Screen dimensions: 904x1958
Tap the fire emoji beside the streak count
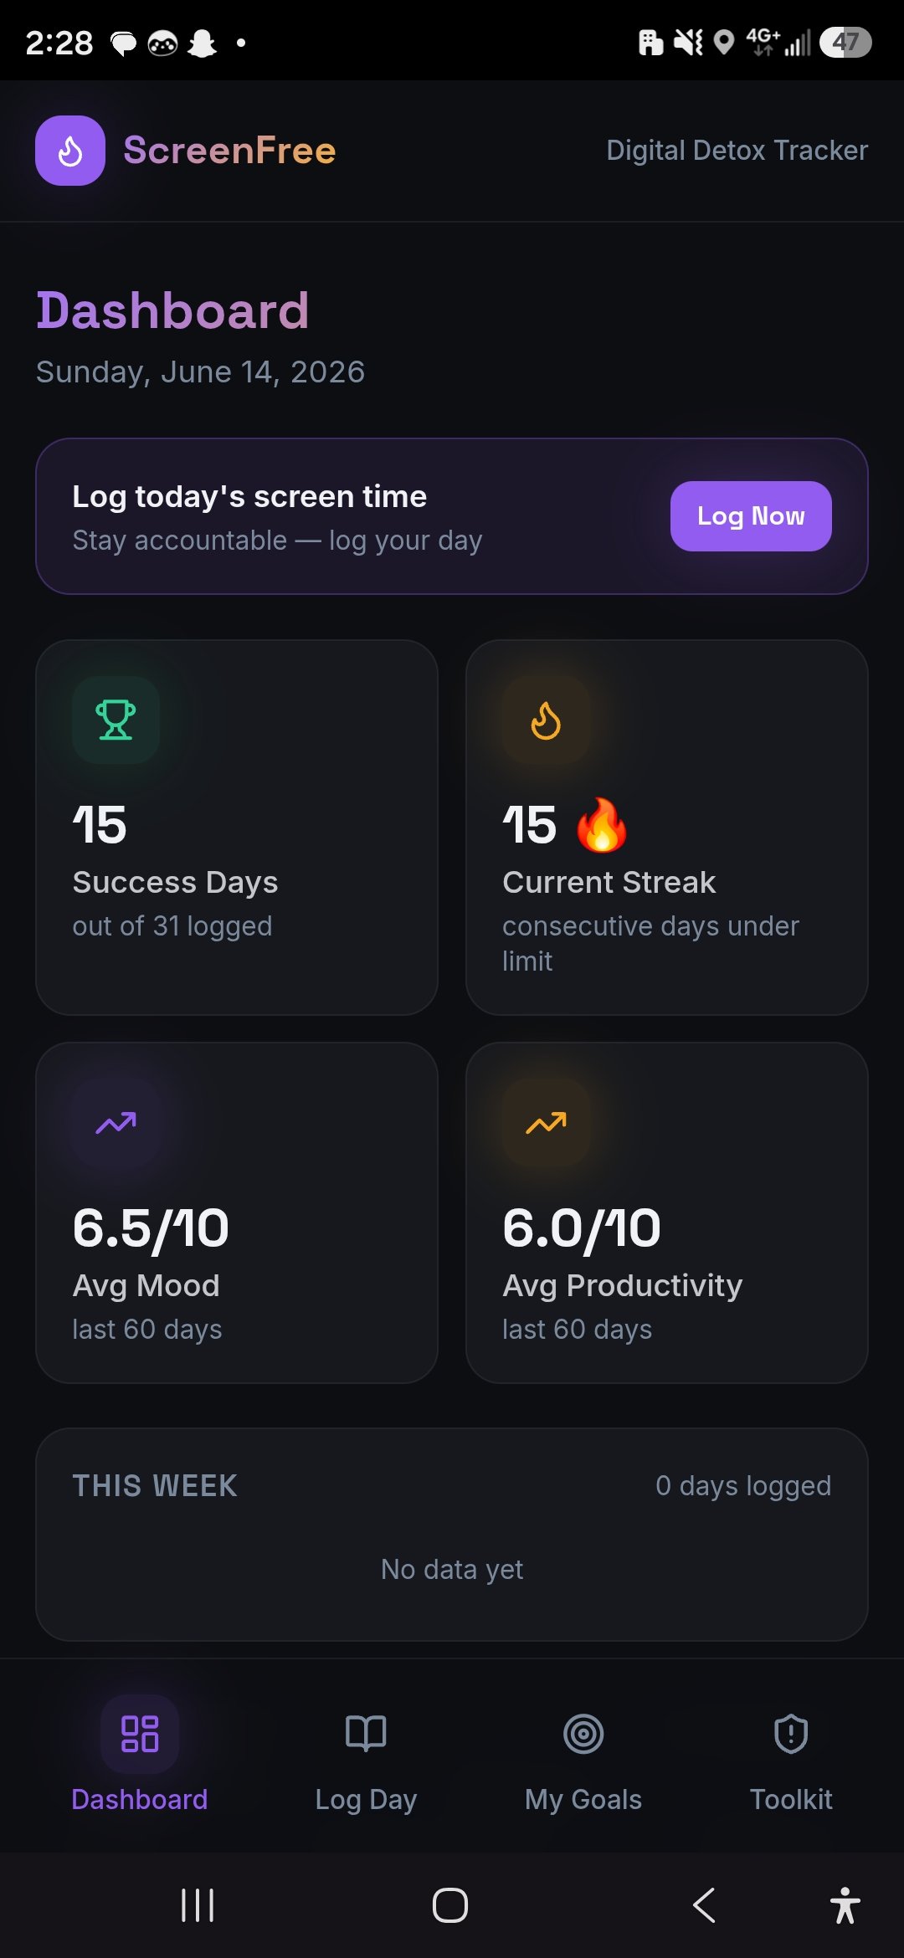point(602,825)
